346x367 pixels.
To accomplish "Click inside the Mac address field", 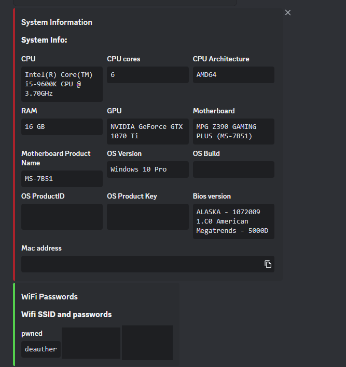I will pos(140,264).
